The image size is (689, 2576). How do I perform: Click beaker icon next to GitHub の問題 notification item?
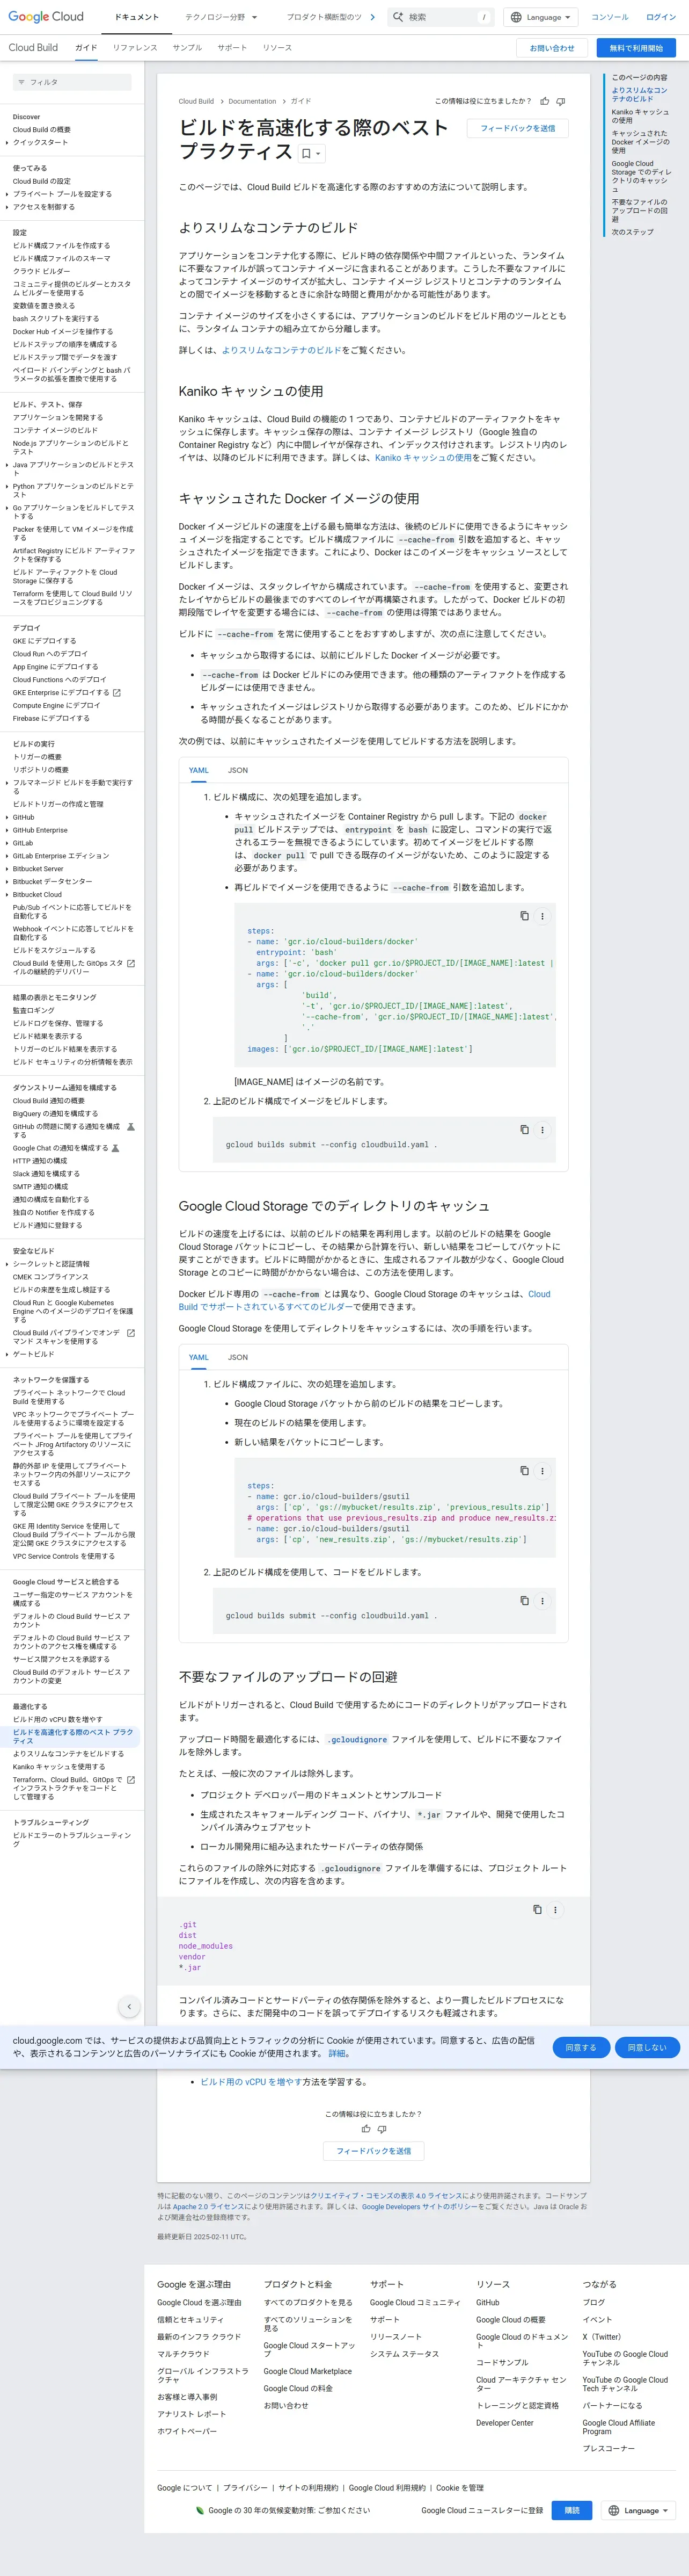131,1126
